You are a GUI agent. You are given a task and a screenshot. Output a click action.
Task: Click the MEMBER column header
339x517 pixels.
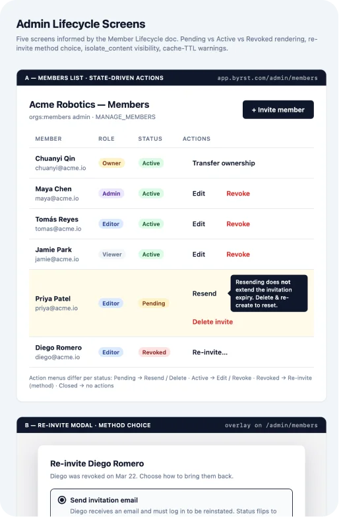click(48, 139)
